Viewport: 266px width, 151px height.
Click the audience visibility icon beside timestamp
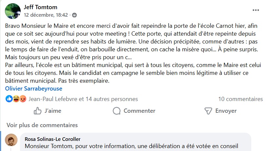click(74, 15)
